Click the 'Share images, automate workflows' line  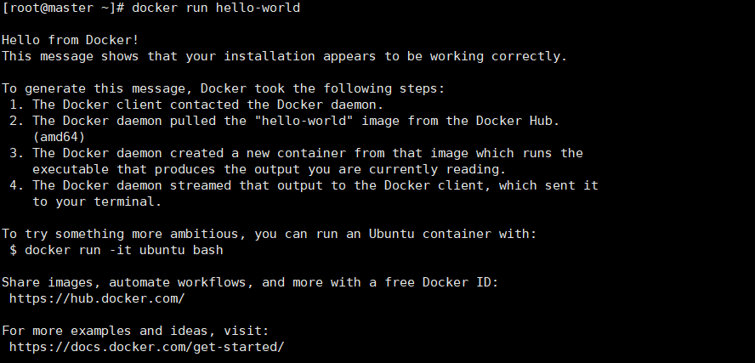(250, 282)
